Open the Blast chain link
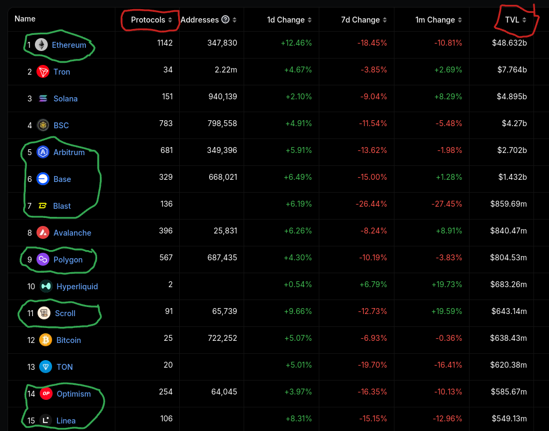The height and width of the screenshot is (431, 549). click(62, 206)
